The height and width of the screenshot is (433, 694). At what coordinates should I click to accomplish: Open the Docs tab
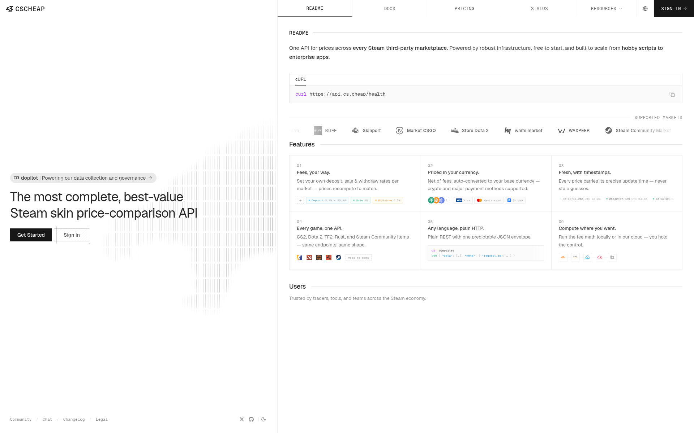[390, 9]
